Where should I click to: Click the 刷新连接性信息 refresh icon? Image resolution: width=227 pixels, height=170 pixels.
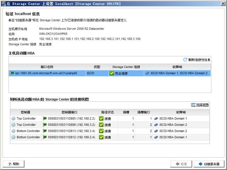[185, 60]
